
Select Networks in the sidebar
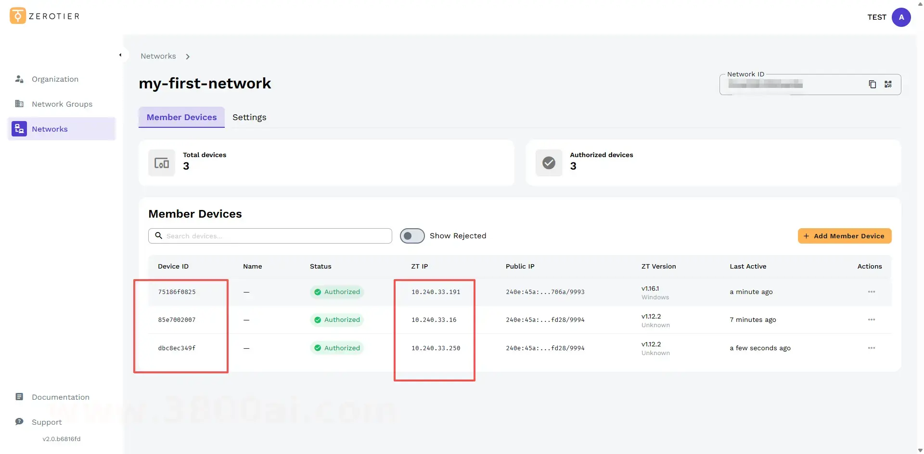[50, 129]
